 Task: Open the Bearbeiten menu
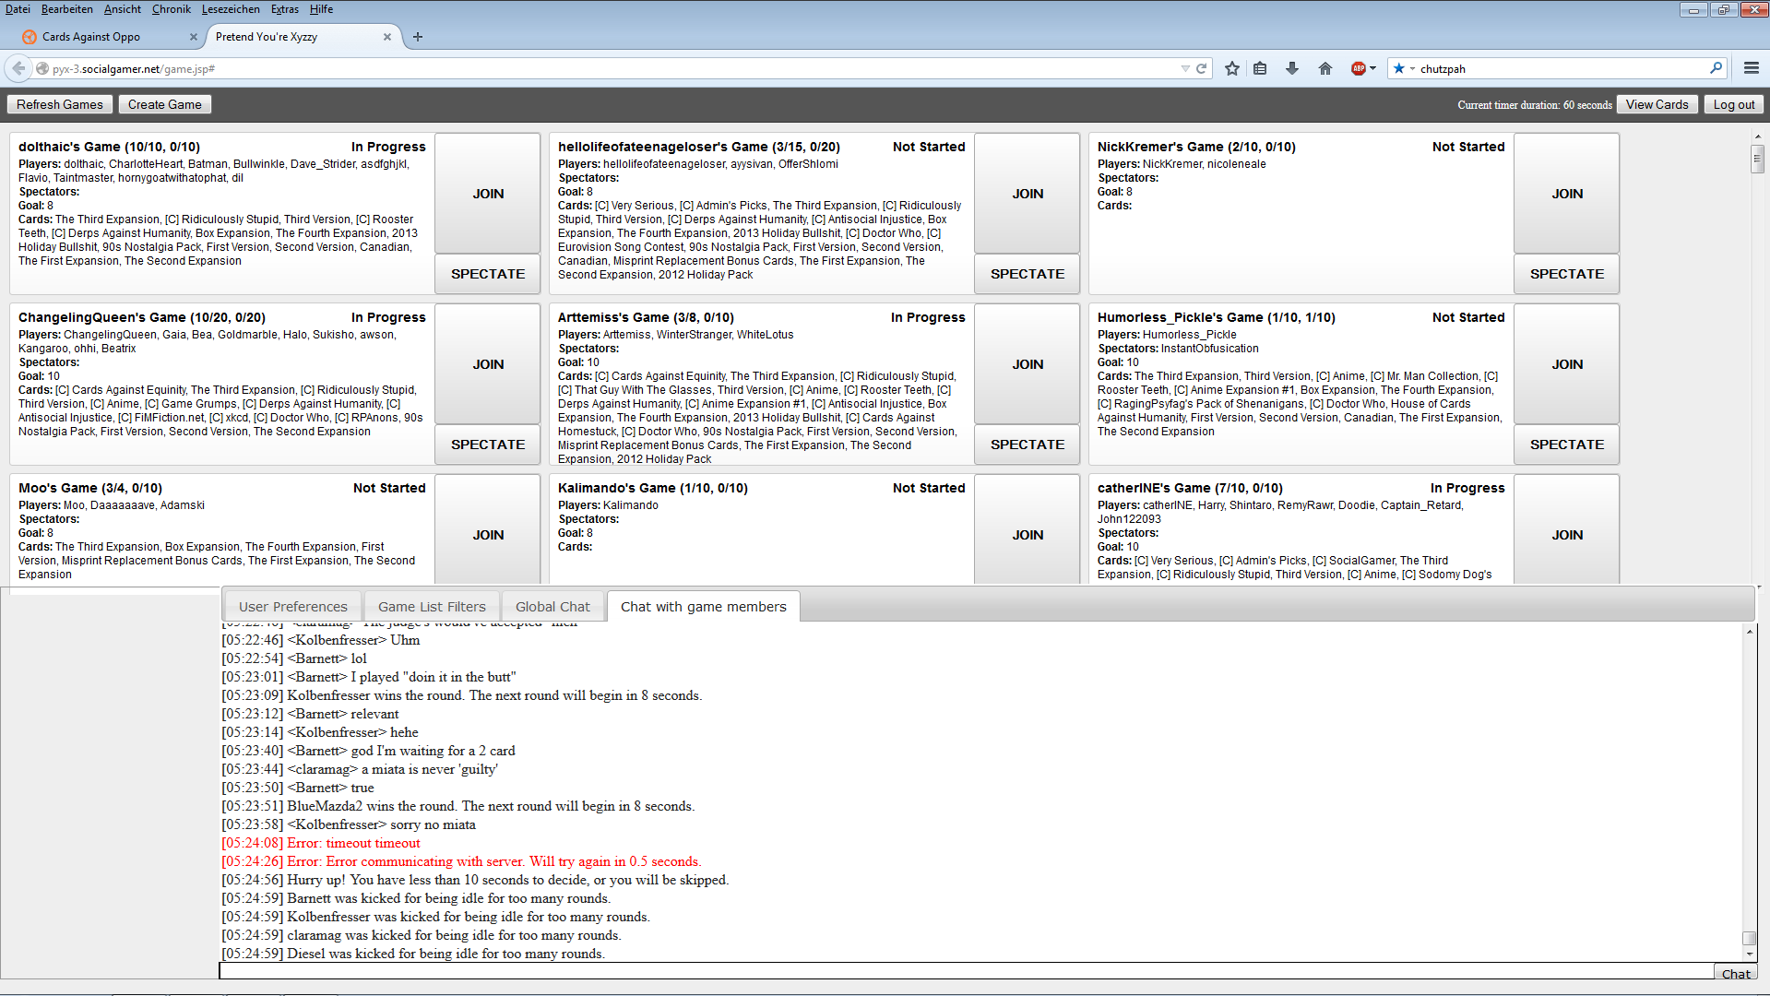tap(66, 9)
